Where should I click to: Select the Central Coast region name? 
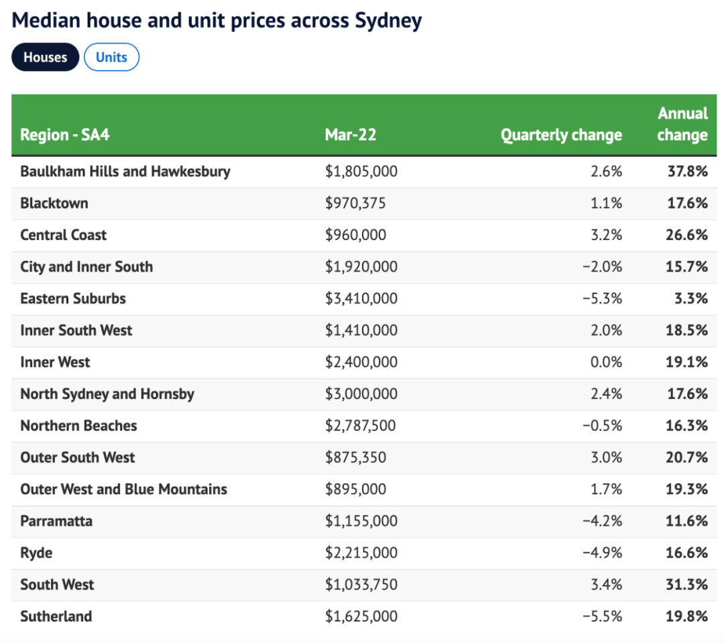tap(63, 235)
